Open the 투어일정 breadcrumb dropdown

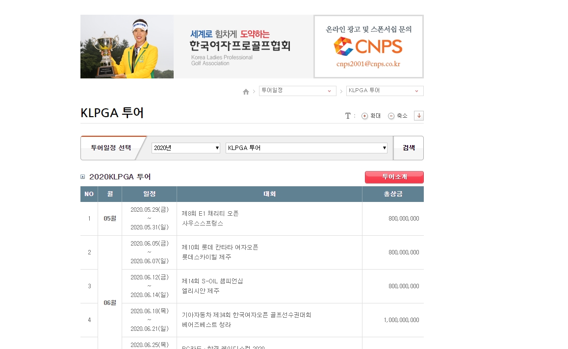point(297,91)
